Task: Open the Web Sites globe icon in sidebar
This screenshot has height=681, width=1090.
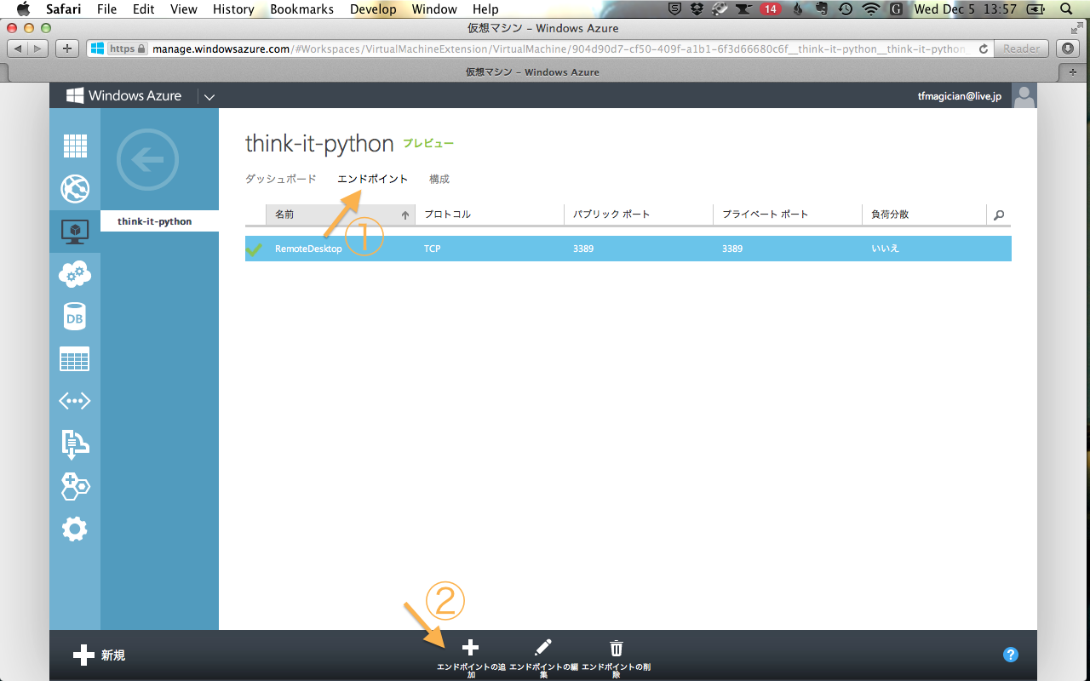Action: pyautogui.click(x=75, y=188)
